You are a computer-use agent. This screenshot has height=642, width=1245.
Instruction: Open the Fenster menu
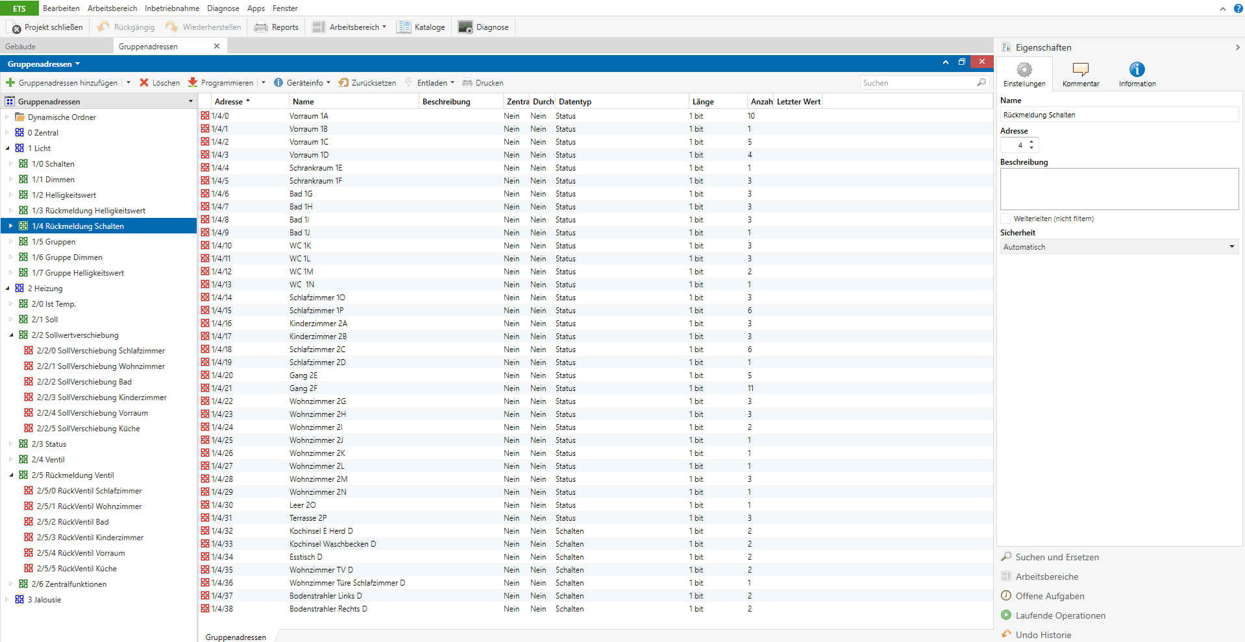(x=285, y=8)
